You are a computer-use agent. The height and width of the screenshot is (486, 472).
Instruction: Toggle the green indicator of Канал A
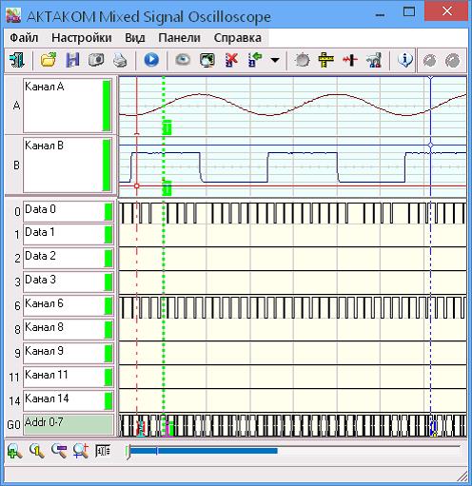coord(107,106)
